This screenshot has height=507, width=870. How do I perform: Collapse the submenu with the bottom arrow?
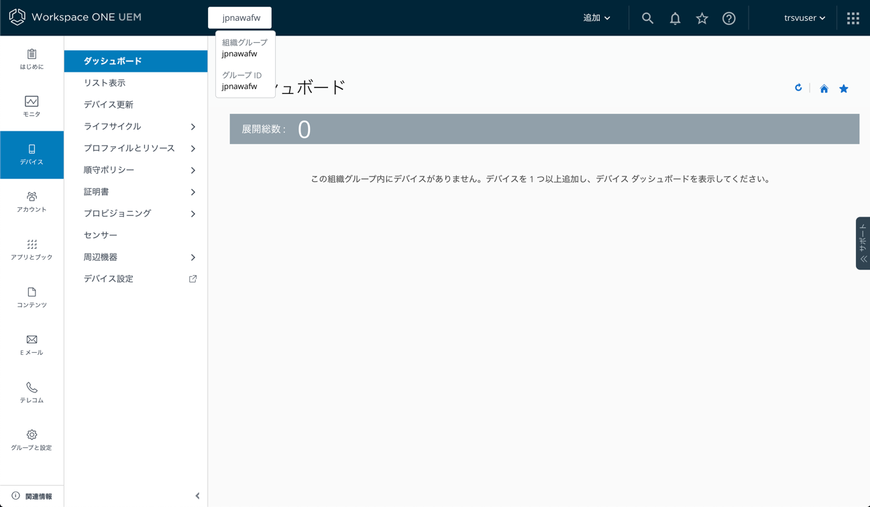(x=197, y=496)
